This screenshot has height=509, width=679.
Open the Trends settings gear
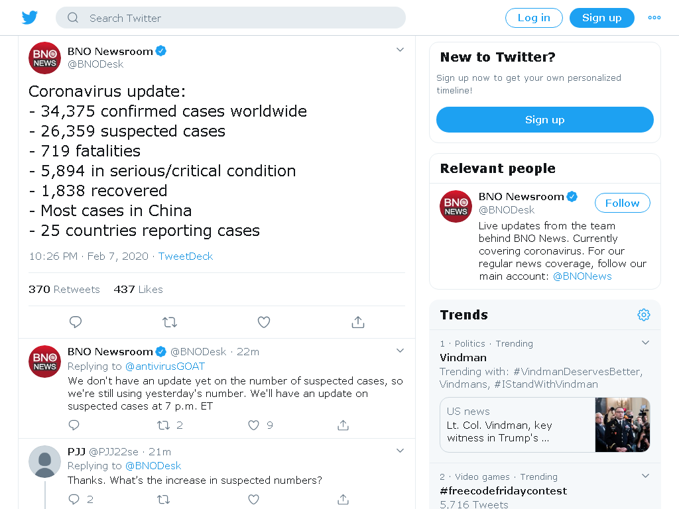click(x=644, y=315)
